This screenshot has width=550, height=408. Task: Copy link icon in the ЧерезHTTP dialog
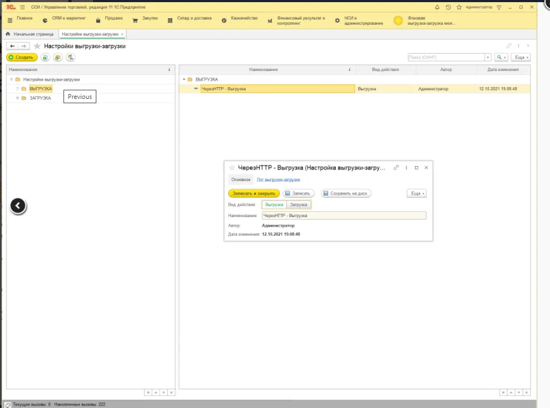pos(396,168)
